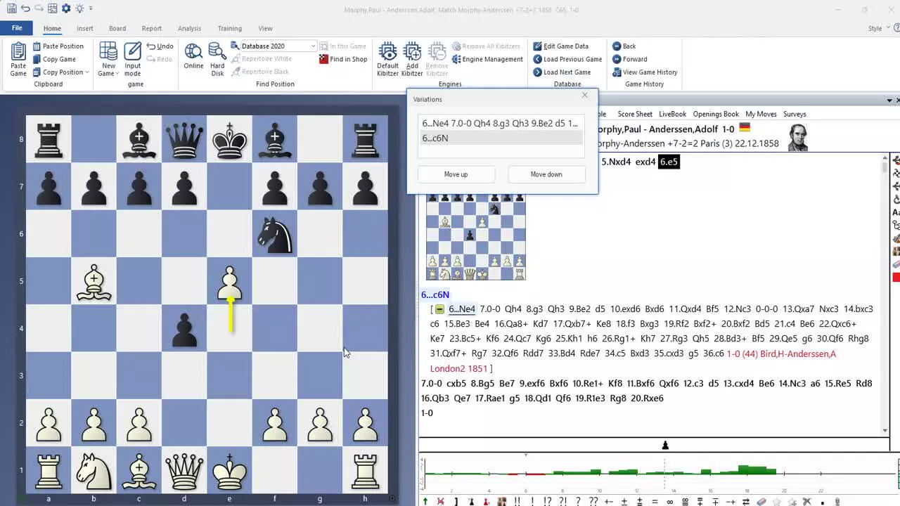Image resolution: width=900 pixels, height=506 pixels.
Task: Start the Default Kibitzer engine
Action: click(x=387, y=59)
